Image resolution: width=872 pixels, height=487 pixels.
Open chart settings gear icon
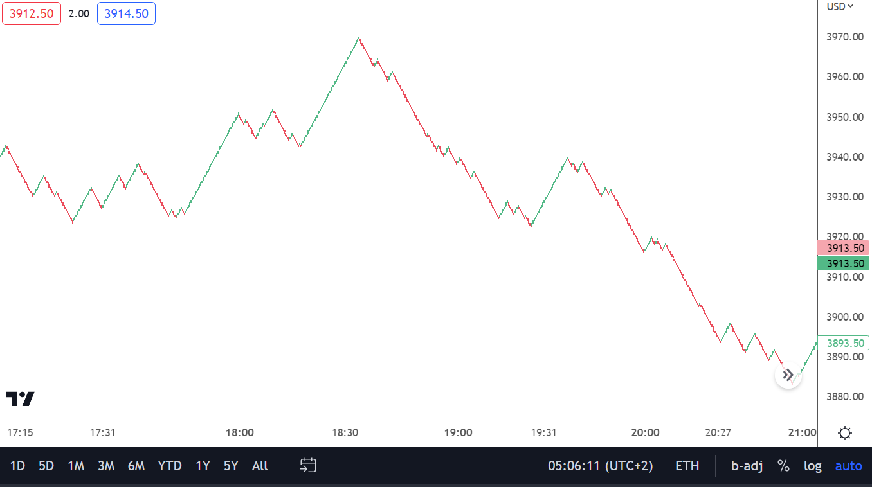845,433
